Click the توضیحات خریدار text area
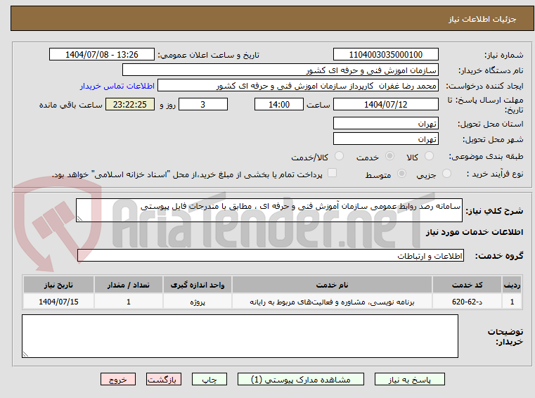This screenshot has width=535, height=398. [240, 336]
